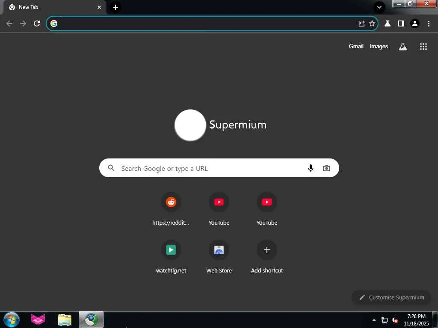Open the second YouTube shortcut
This screenshot has height=328, width=438.
point(267,208)
